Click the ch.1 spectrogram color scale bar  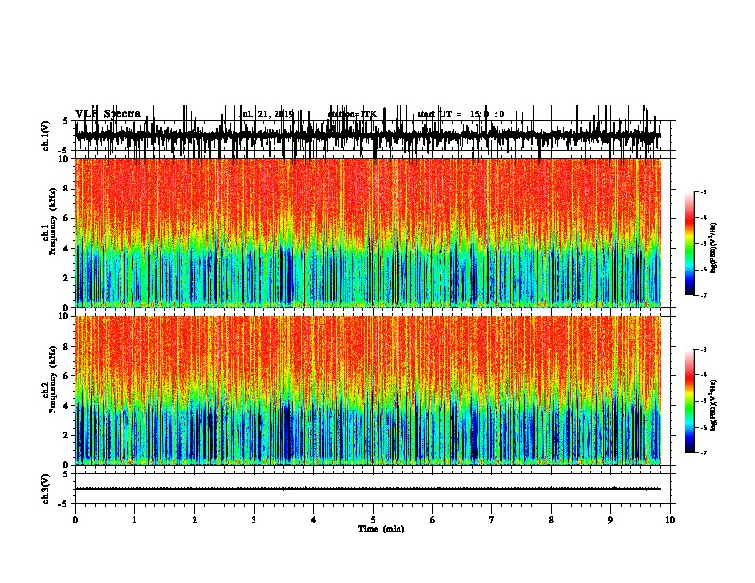coord(690,244)
